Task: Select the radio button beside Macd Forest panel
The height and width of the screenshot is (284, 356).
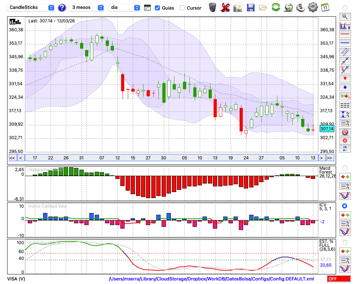Action: [x=345, y=168]
